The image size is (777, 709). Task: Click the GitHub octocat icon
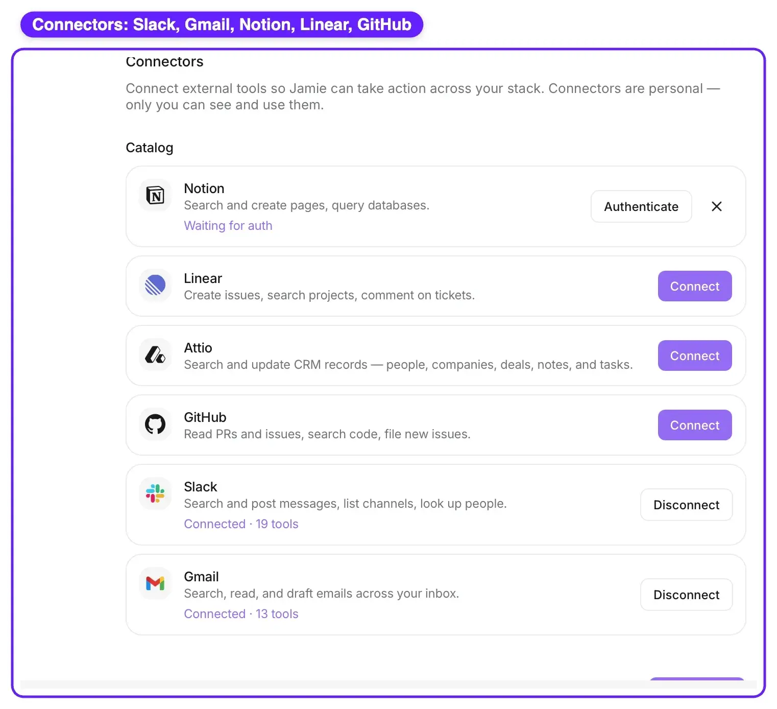click(x=155, y=424)
